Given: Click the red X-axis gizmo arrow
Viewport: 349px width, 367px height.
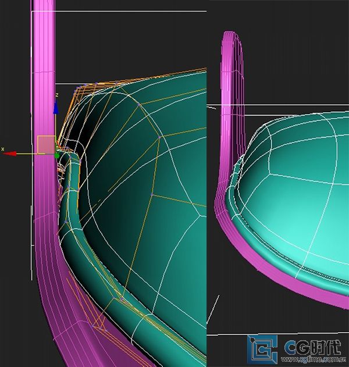Looking at the screenshot, I should tap(9, 154).
